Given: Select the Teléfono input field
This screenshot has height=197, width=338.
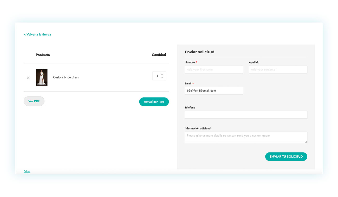Looking at the screenshot, I should click(x=246, y=115).
